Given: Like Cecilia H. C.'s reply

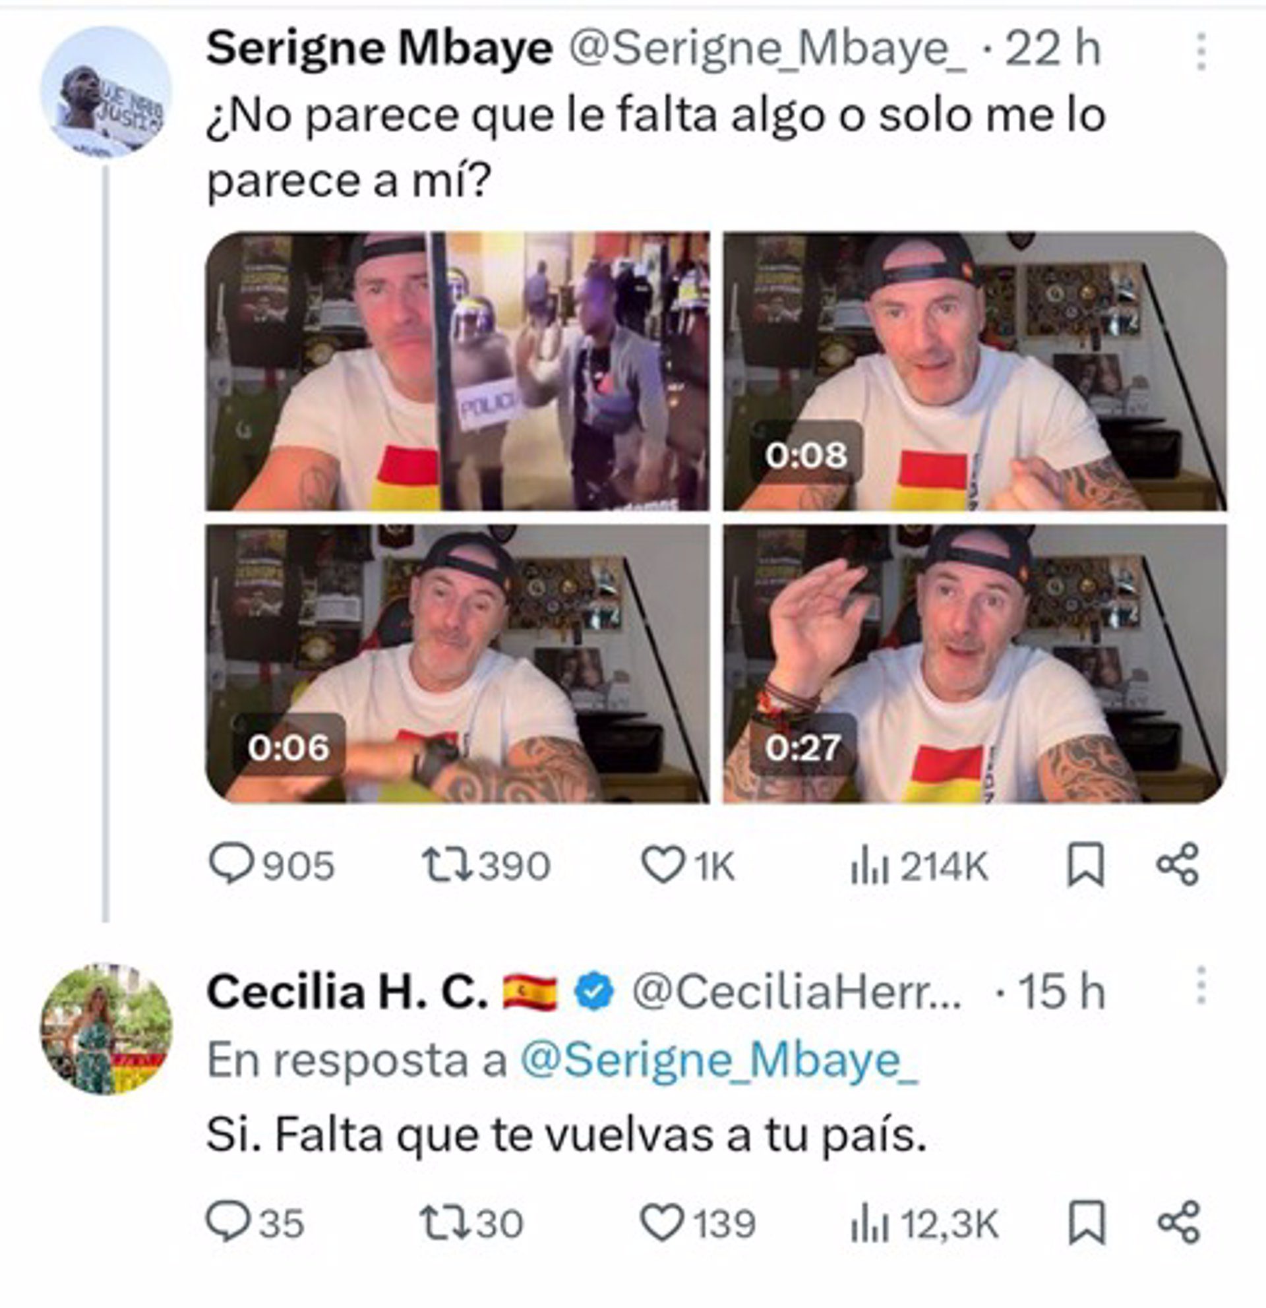Looking at the screenshot, I should 661,1222.
